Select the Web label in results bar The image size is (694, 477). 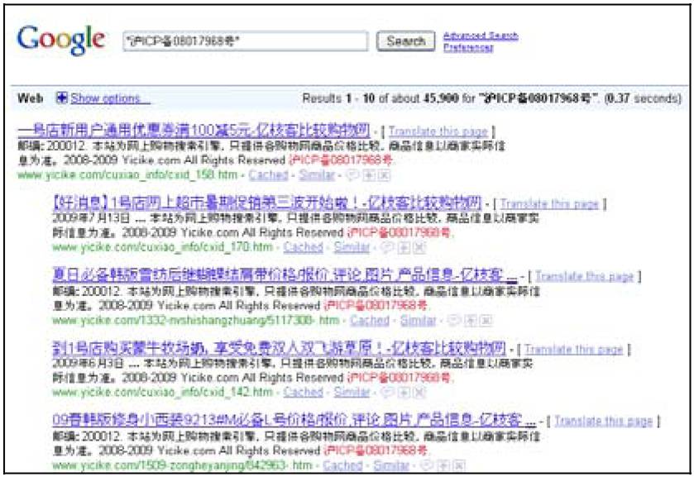tap(30, 98)
